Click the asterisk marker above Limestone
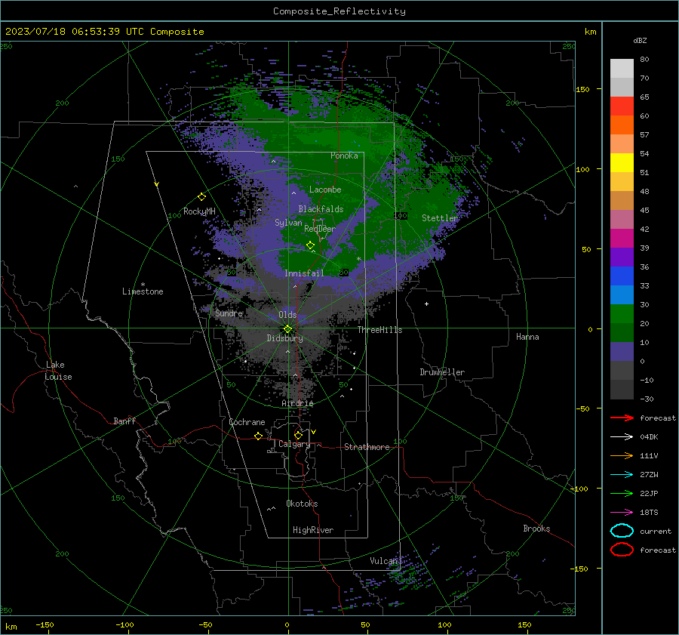 tap(143, 285)
